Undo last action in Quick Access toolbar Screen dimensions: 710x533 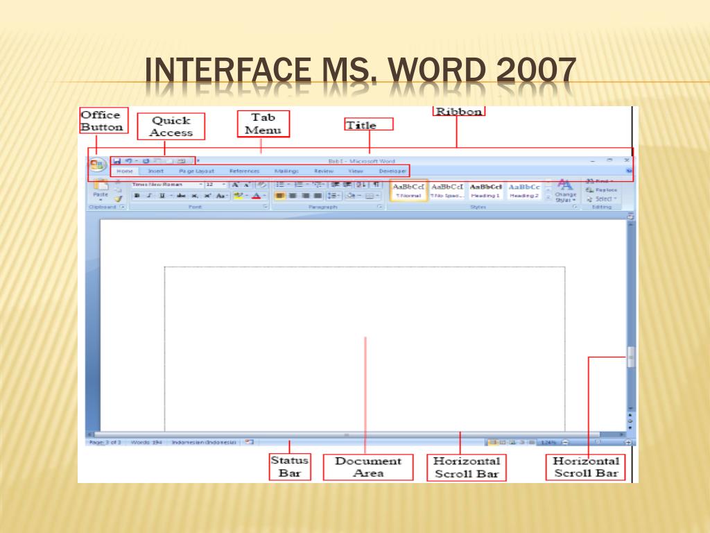(128, 161)
